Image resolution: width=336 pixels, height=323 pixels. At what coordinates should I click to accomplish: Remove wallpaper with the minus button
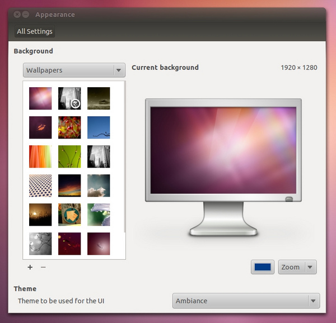tap(43, 267)
